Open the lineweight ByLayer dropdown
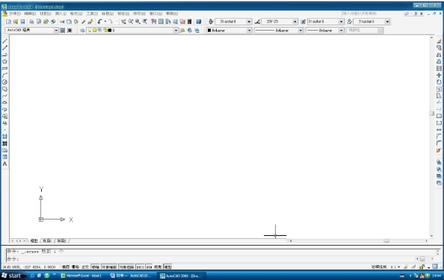 click(325, 31)
